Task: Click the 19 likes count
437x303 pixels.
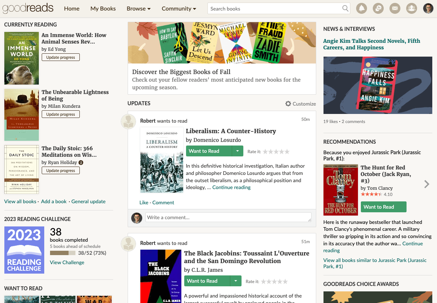Action: click(330, 122)
